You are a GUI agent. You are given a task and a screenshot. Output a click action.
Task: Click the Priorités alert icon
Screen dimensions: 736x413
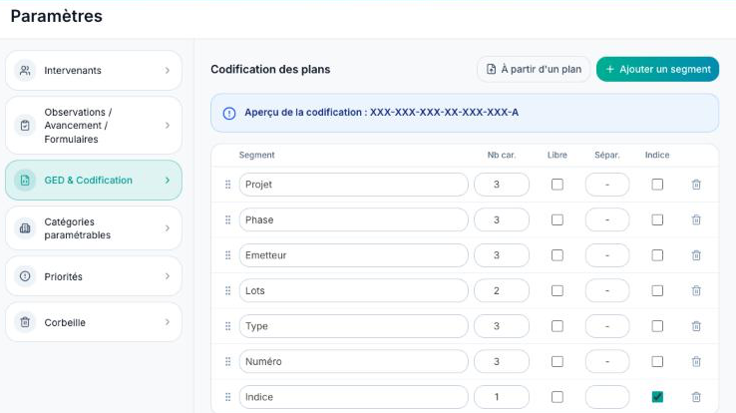tap(25, 276)
